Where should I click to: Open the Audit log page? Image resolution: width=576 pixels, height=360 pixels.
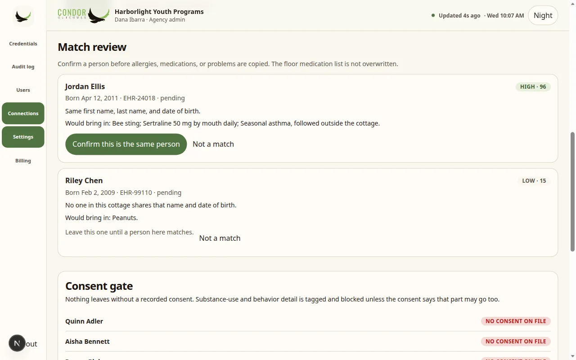tap(23, 67)
